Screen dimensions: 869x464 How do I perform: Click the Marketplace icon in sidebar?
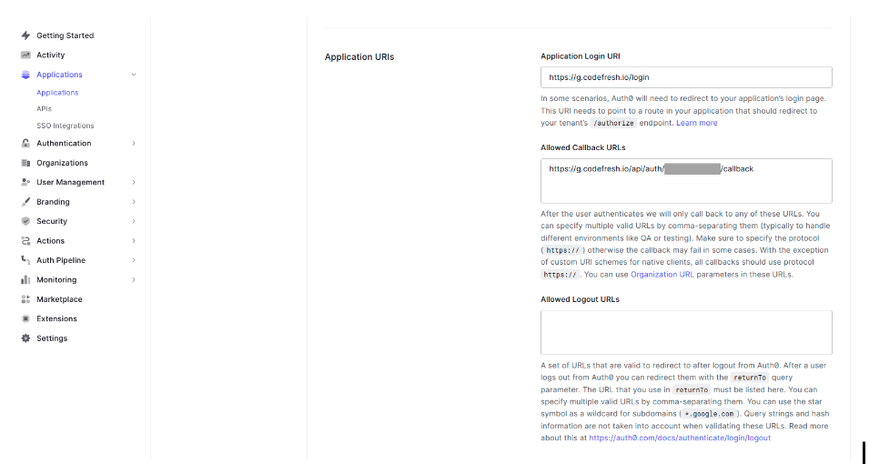(25, 299)
